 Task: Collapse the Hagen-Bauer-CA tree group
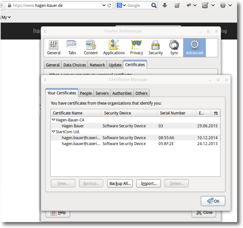pyautogui.click(x=54, y=120)
